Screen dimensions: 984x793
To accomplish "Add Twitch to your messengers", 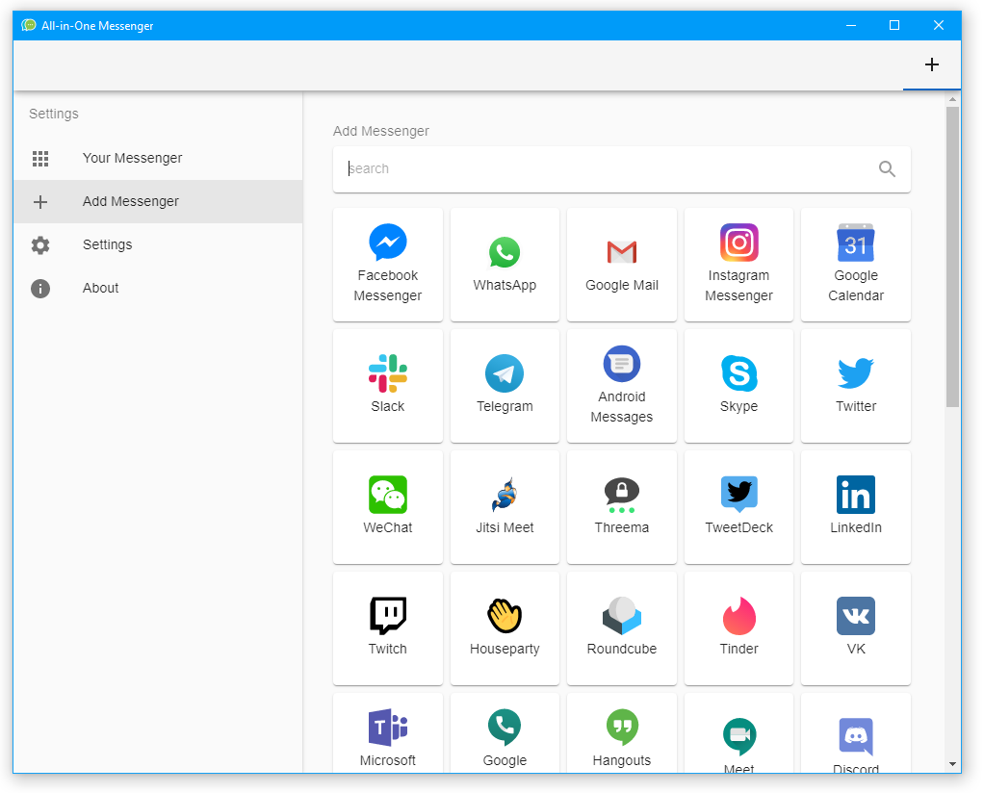I will (388, 627).
